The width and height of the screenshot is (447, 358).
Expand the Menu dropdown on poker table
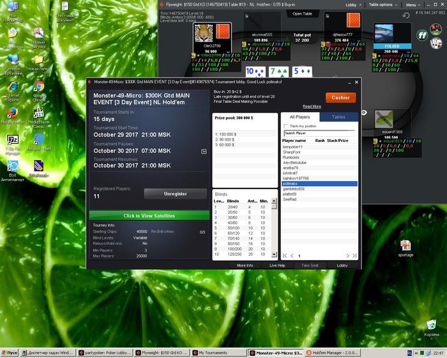point(412,4)
